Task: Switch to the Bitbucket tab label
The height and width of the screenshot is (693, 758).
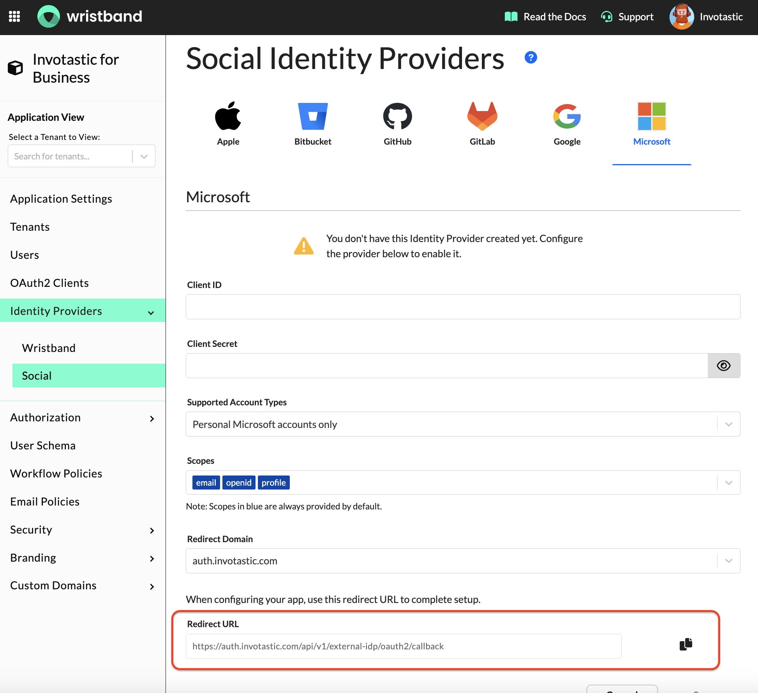Action: tap(313, 141)
